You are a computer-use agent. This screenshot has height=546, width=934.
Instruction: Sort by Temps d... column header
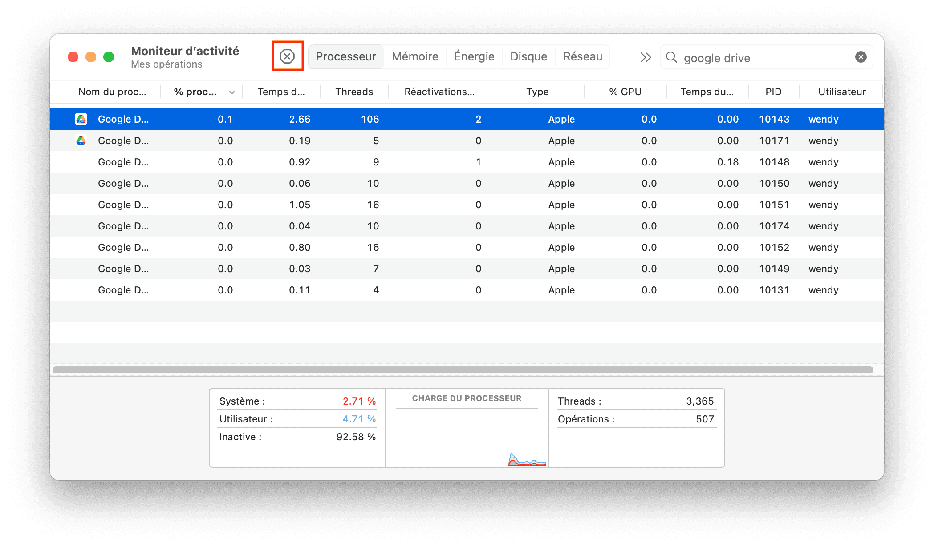coord(281,92)
